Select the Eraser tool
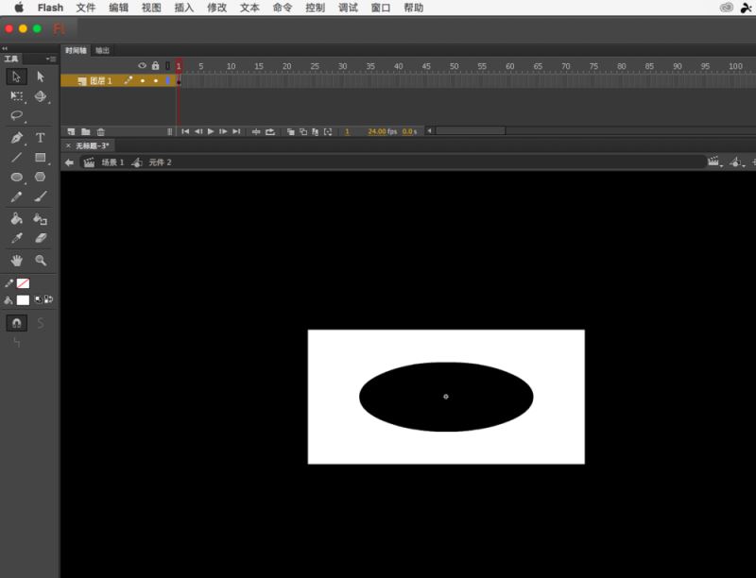The height and width of the screenshot is (578, 756). [x=41, y=238]
